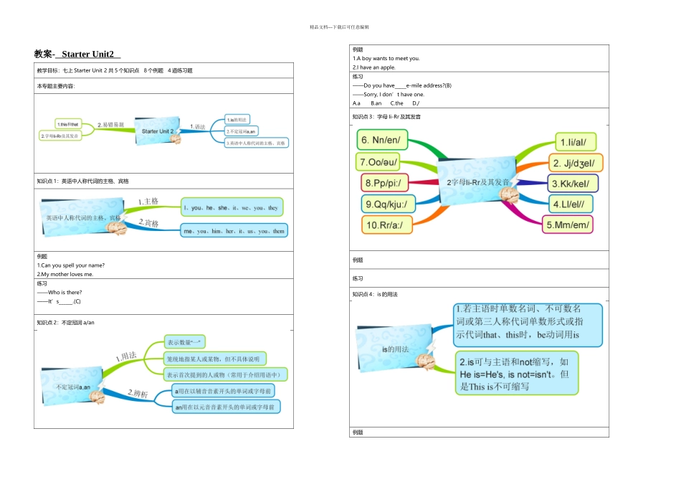
Task: Select the node listing "I、you、he、she、it、we、you、they"
Action: coord(232,208)
